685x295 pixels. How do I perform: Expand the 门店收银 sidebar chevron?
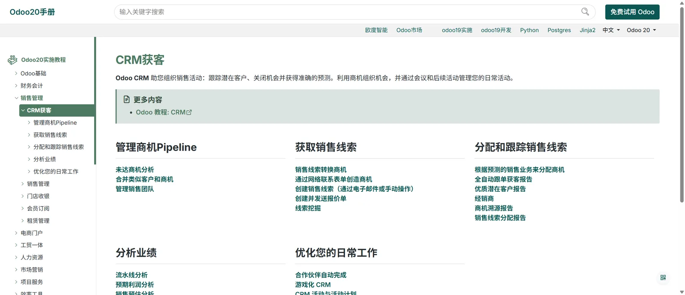click(23, 196)
